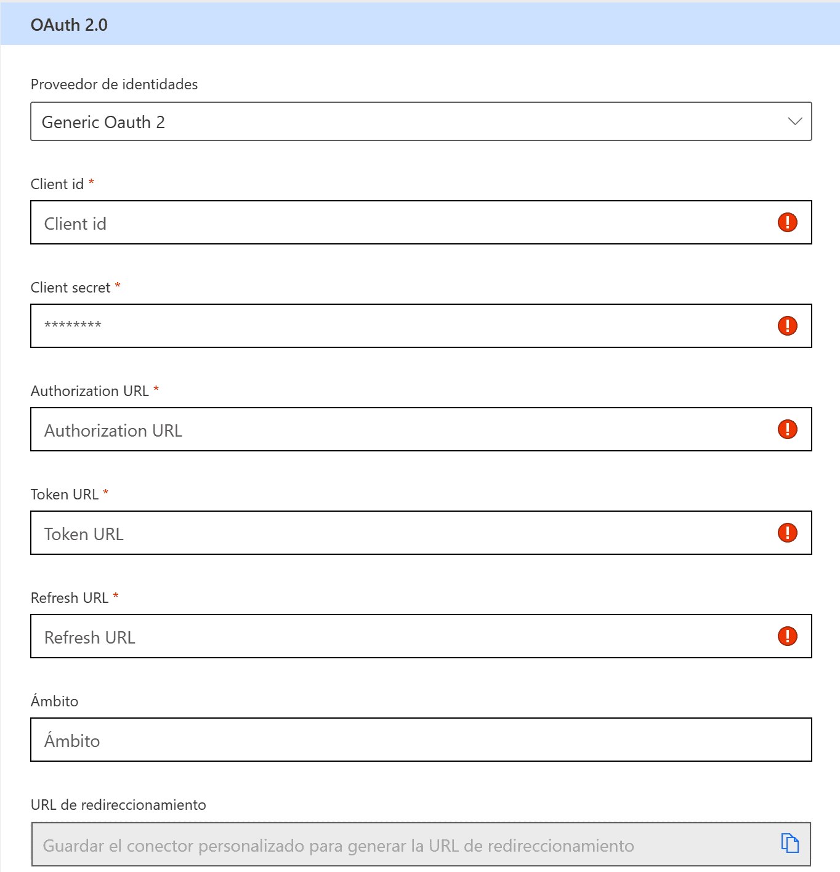
Task: Click the OAuth 2.0 section header
Action: (420, 25)
